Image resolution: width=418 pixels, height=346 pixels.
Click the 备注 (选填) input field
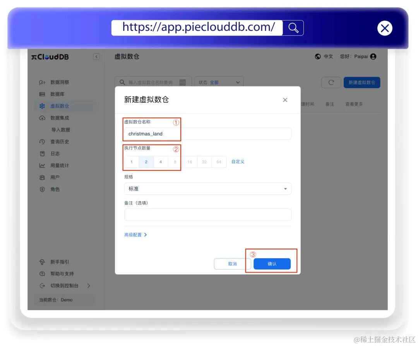click(x=207, y=215)
